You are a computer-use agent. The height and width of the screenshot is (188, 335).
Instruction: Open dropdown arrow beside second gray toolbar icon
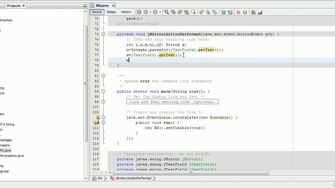[x=160, y=12]
